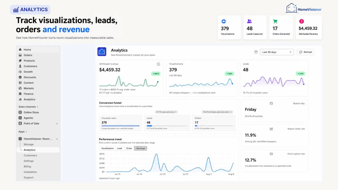
Task: Click the HomeVisioner app logo beside Analytics title
Action: click(x=102, y=52)
